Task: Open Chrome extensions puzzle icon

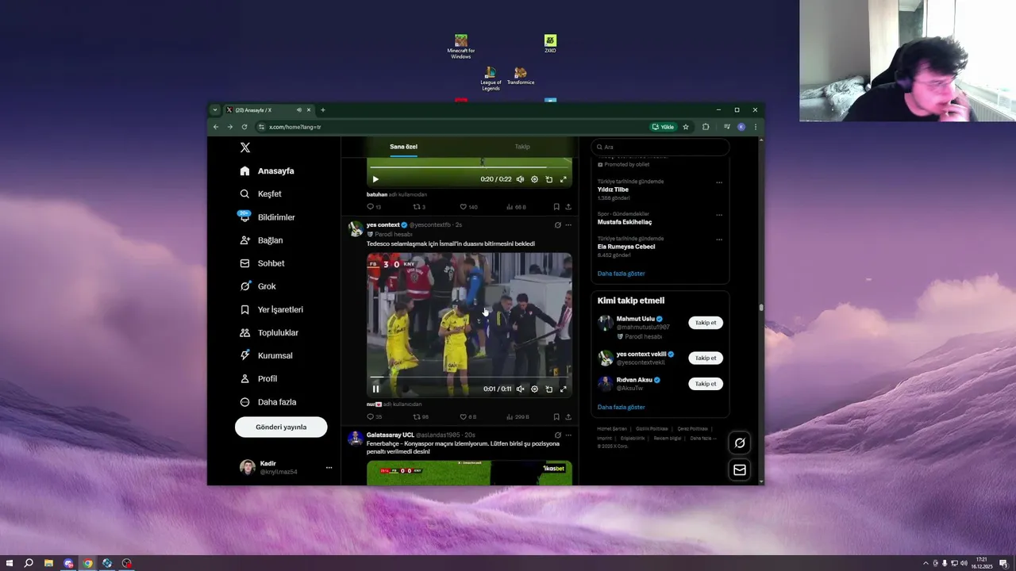Action: pyautogui.click(x=706, y=127)
